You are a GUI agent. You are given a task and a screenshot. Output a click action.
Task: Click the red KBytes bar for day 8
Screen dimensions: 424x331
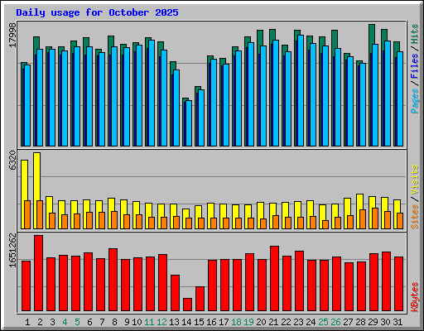(113, 280)
